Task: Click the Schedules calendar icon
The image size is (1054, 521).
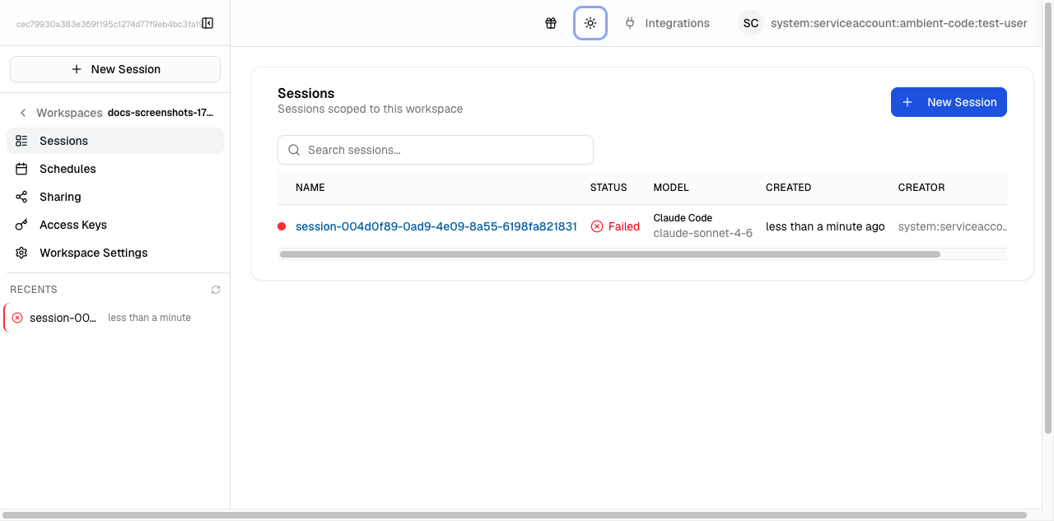Action: point(21,168)
